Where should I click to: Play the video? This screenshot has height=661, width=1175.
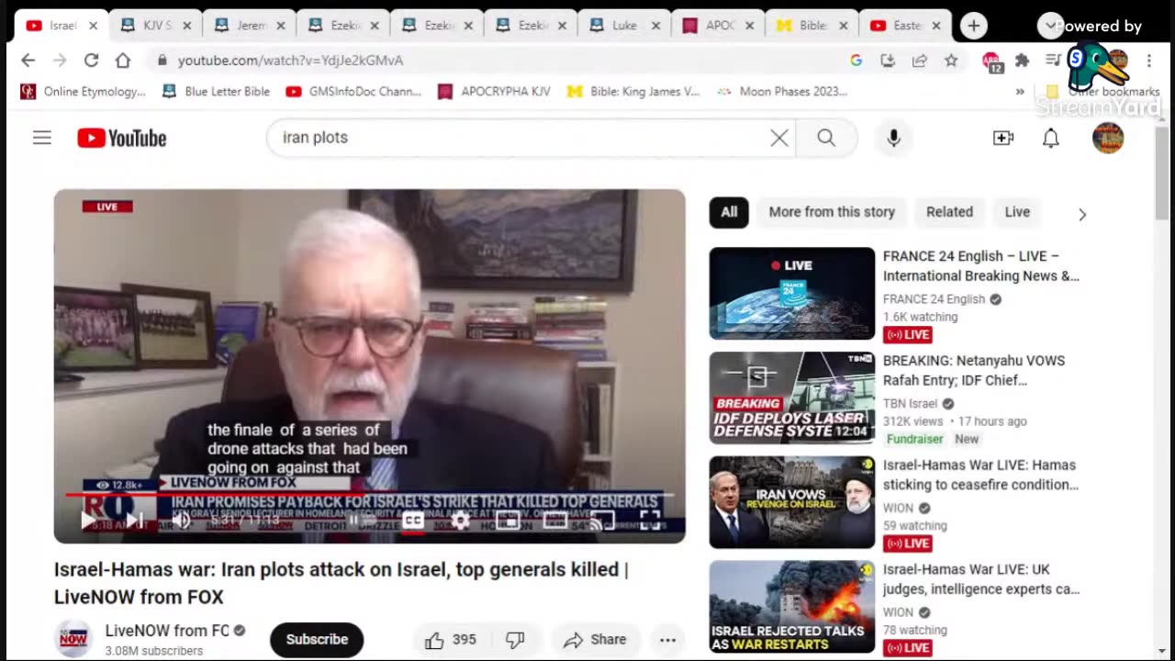[x=88, y=520]
